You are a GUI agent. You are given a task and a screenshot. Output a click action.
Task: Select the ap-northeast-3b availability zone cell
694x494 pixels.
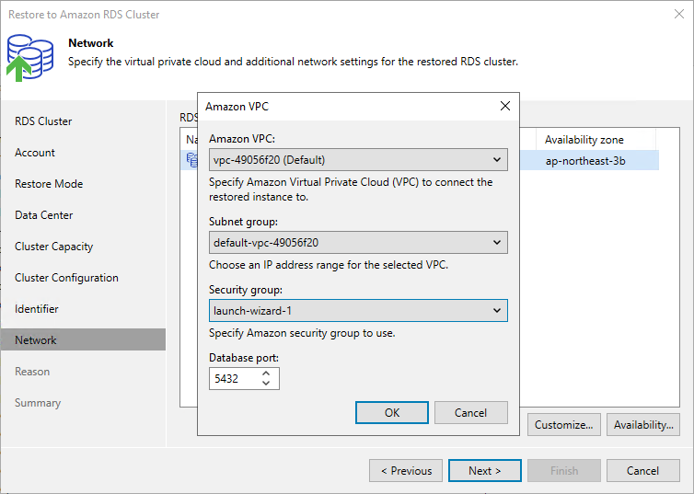coord(585,161)
